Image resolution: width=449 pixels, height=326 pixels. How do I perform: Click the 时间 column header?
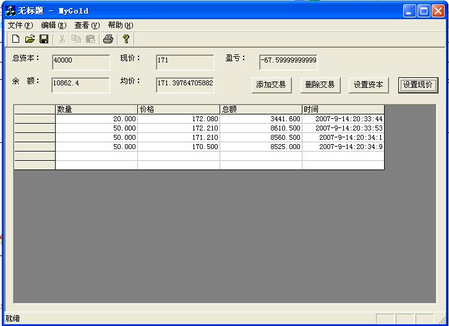click(x=343, y=109)
